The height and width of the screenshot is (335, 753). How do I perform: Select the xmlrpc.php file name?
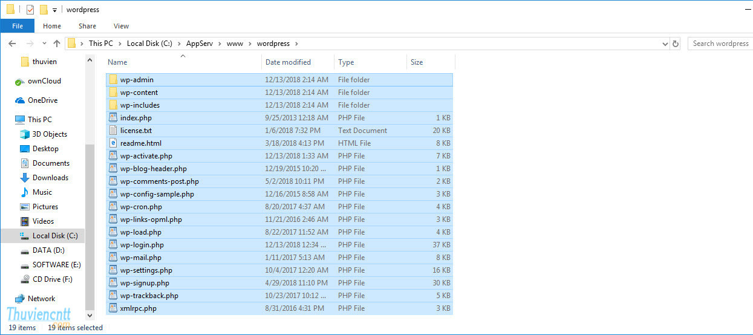138,308
